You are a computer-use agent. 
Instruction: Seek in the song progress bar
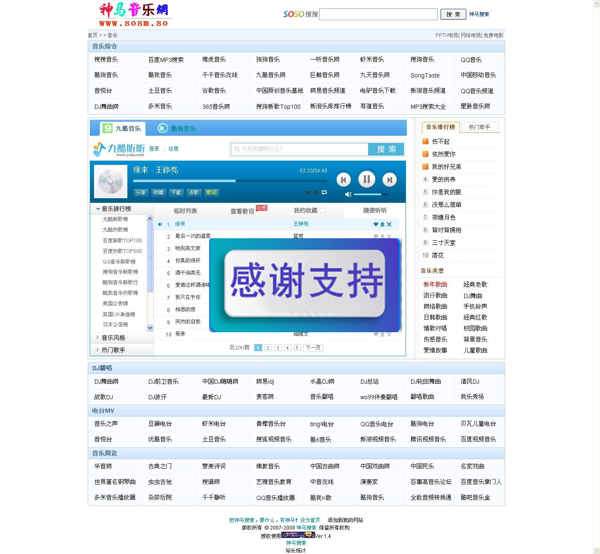230,181
